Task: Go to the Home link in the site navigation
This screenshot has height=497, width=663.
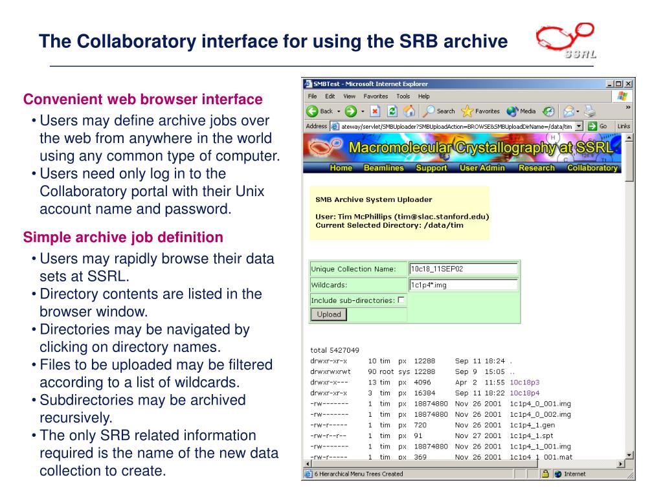Action: pyautogui.click(x=341, y=168)
